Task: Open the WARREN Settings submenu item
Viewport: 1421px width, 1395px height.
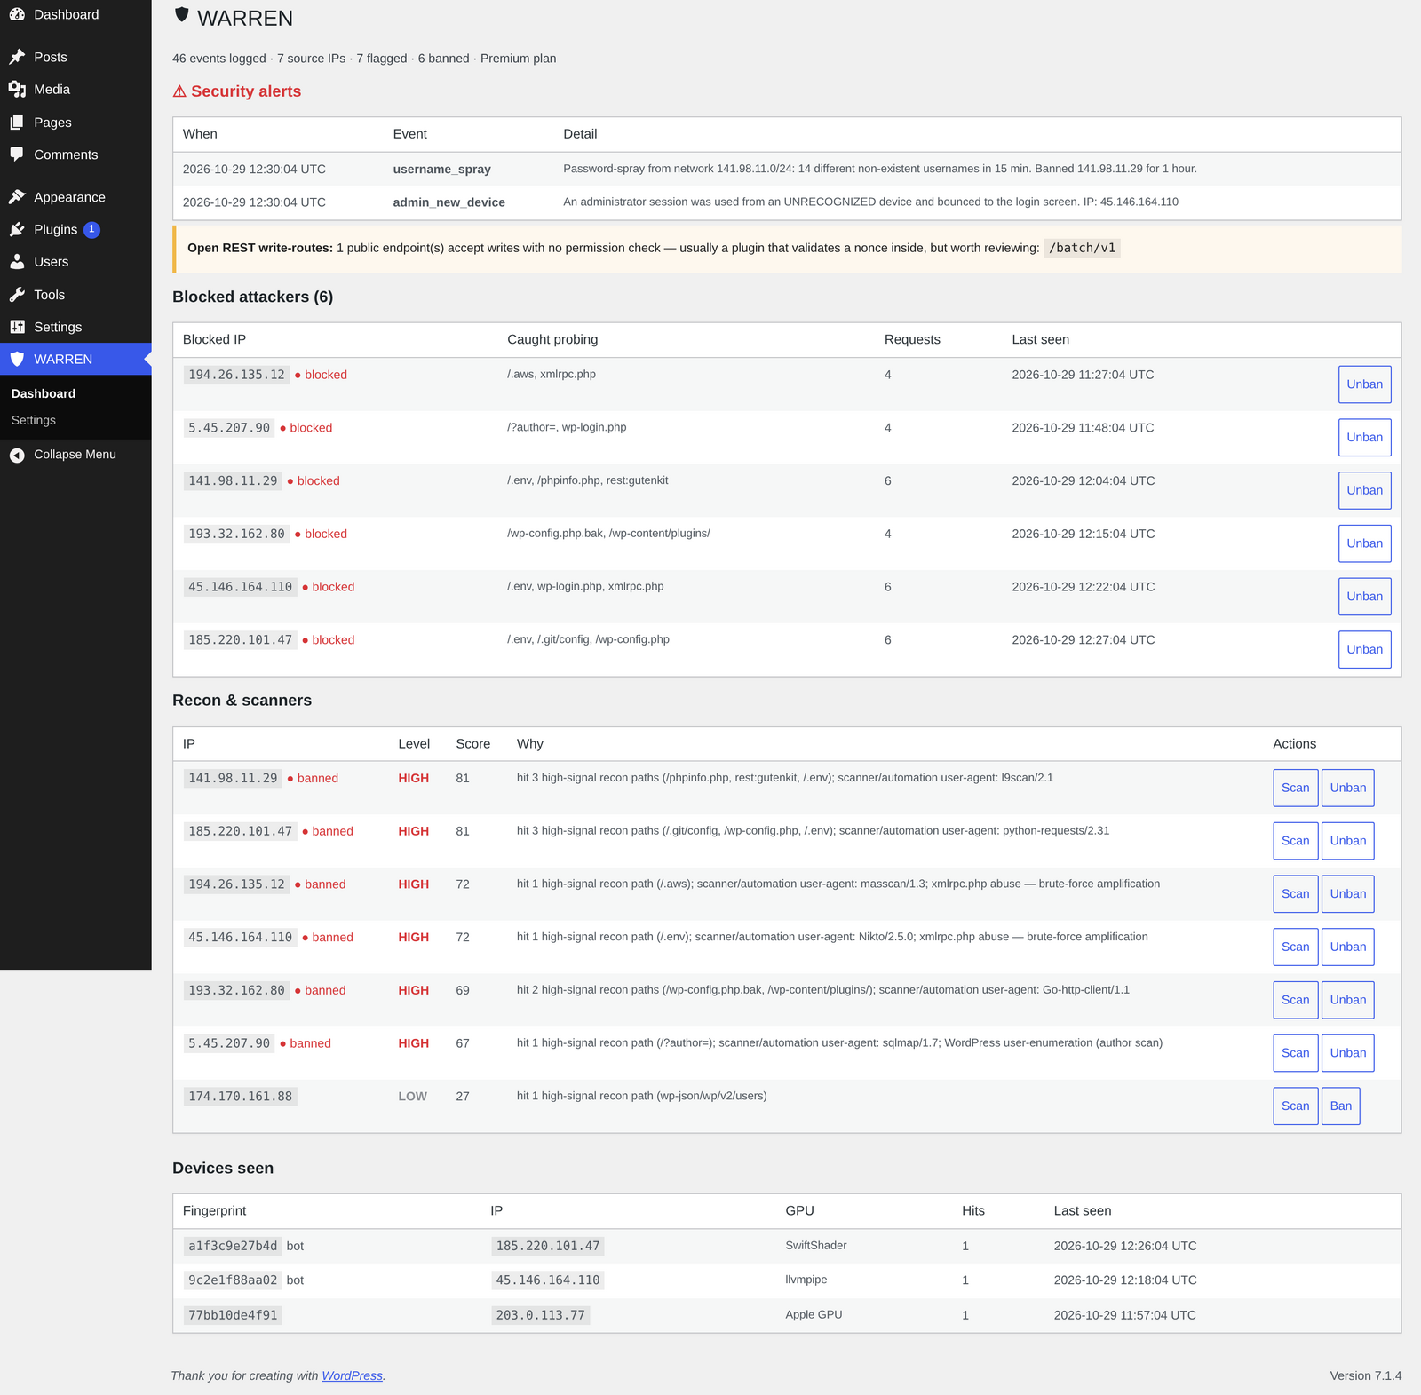Action: 34,420
